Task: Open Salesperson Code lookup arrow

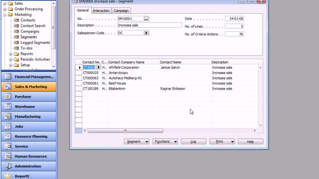Action: click(x=146, y=33)
